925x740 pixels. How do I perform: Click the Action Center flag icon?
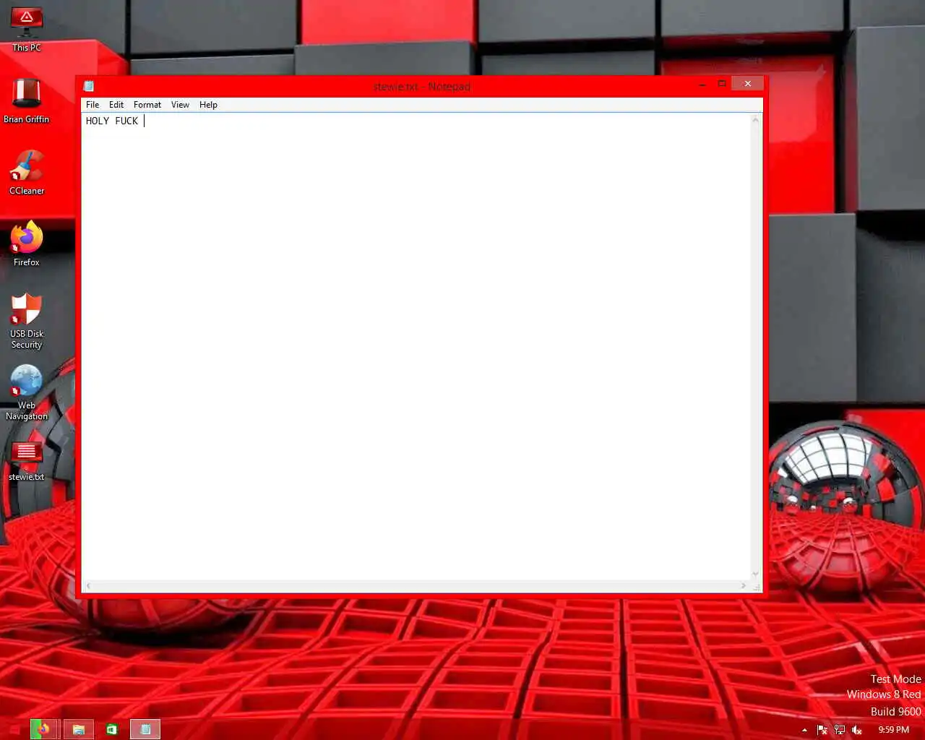[822, 730]
